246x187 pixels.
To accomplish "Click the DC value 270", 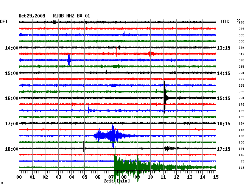I will pyautogui.click(x=241, y=73).
